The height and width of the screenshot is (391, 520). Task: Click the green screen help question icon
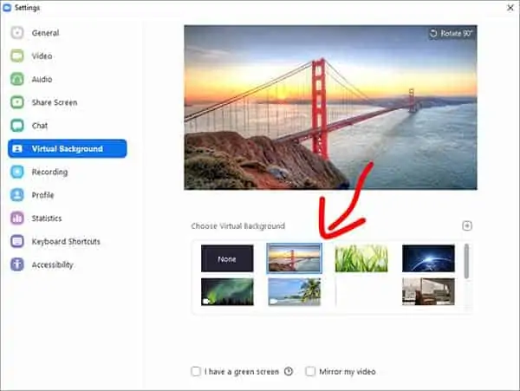pos(289,371)
